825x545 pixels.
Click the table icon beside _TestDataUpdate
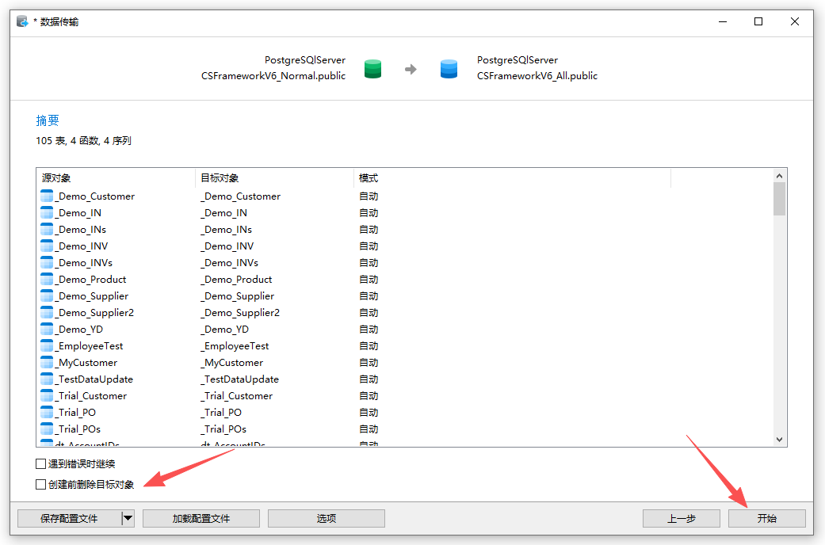pos(45,379)
